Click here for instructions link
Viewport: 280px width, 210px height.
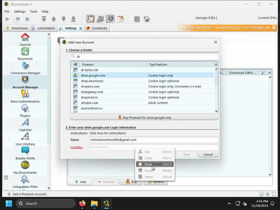coord(108,133)
